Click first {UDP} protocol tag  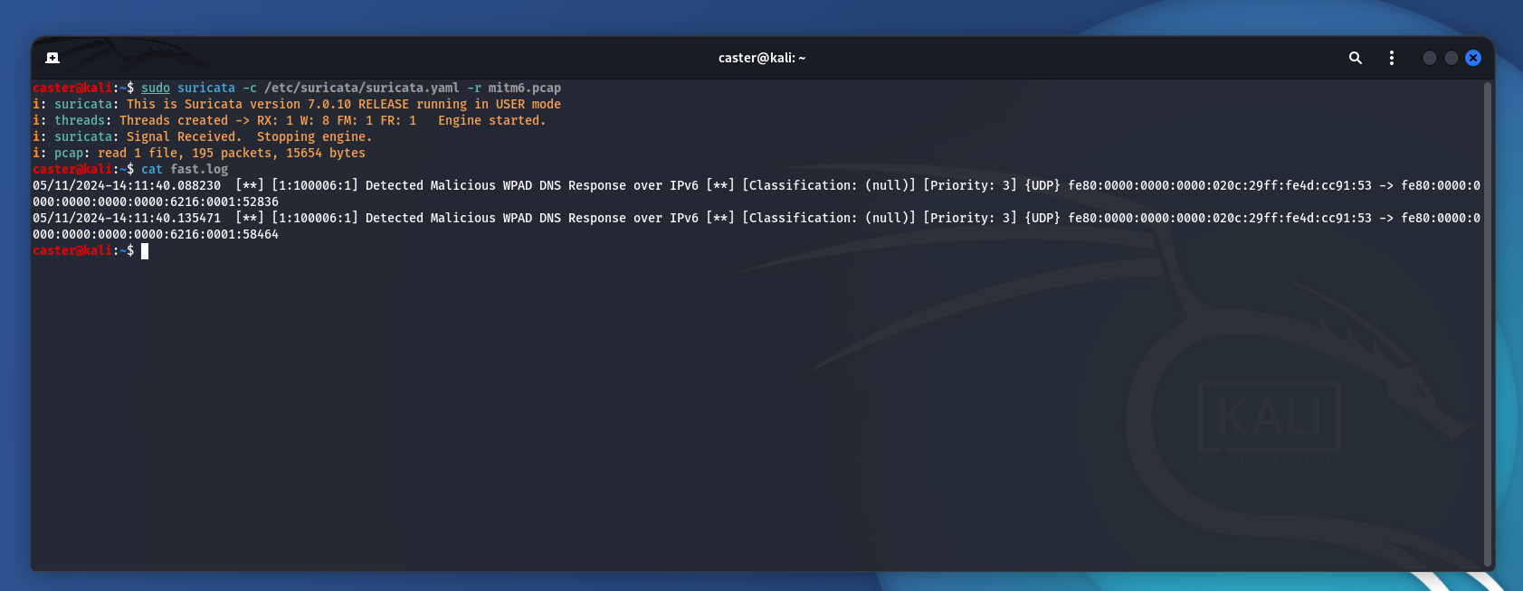pyautogui.click(x=1042, y=185)
